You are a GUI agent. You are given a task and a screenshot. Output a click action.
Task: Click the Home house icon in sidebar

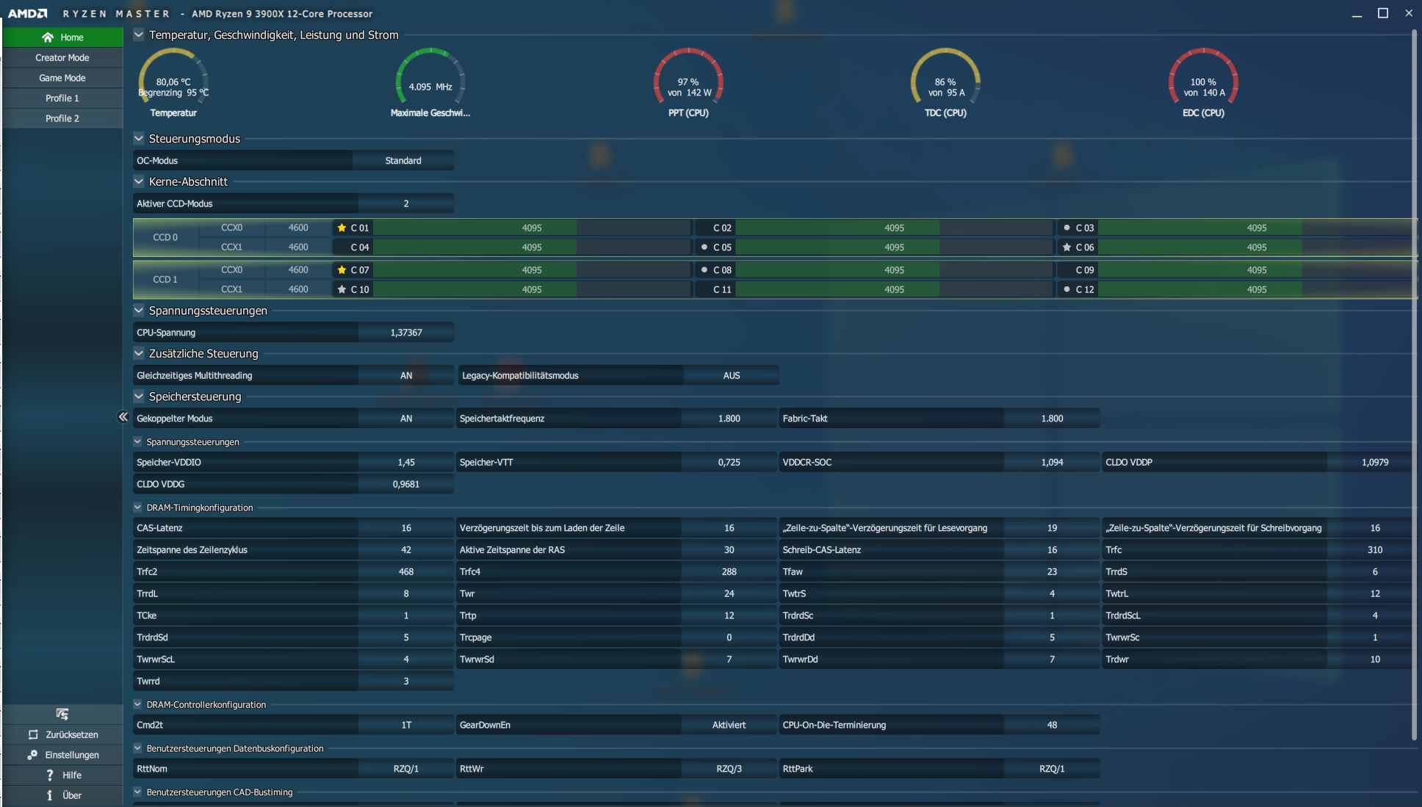[48, 37]
